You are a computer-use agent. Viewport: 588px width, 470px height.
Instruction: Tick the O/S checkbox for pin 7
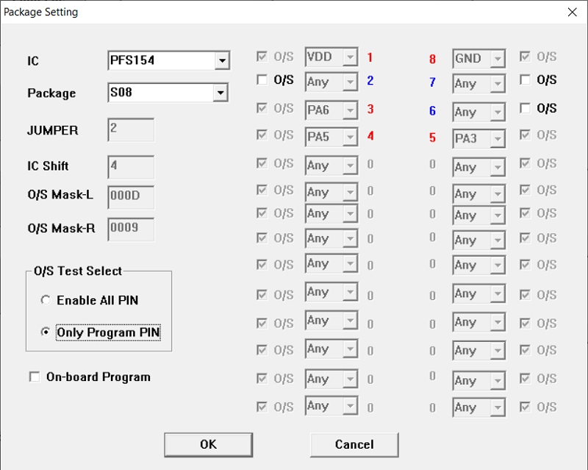(x=526, y=79)
